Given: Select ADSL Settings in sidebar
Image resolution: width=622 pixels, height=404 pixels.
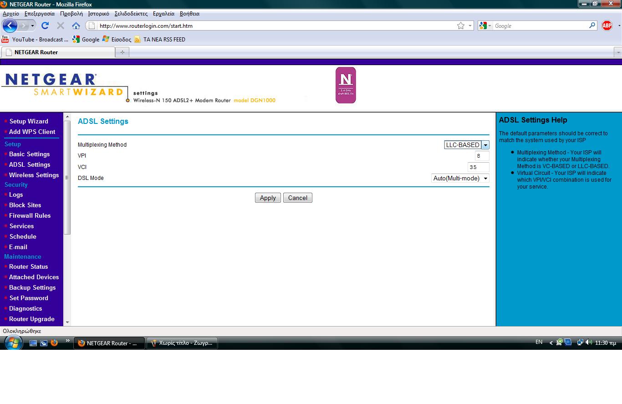Looking at the screenshot, I should point(30,164).
